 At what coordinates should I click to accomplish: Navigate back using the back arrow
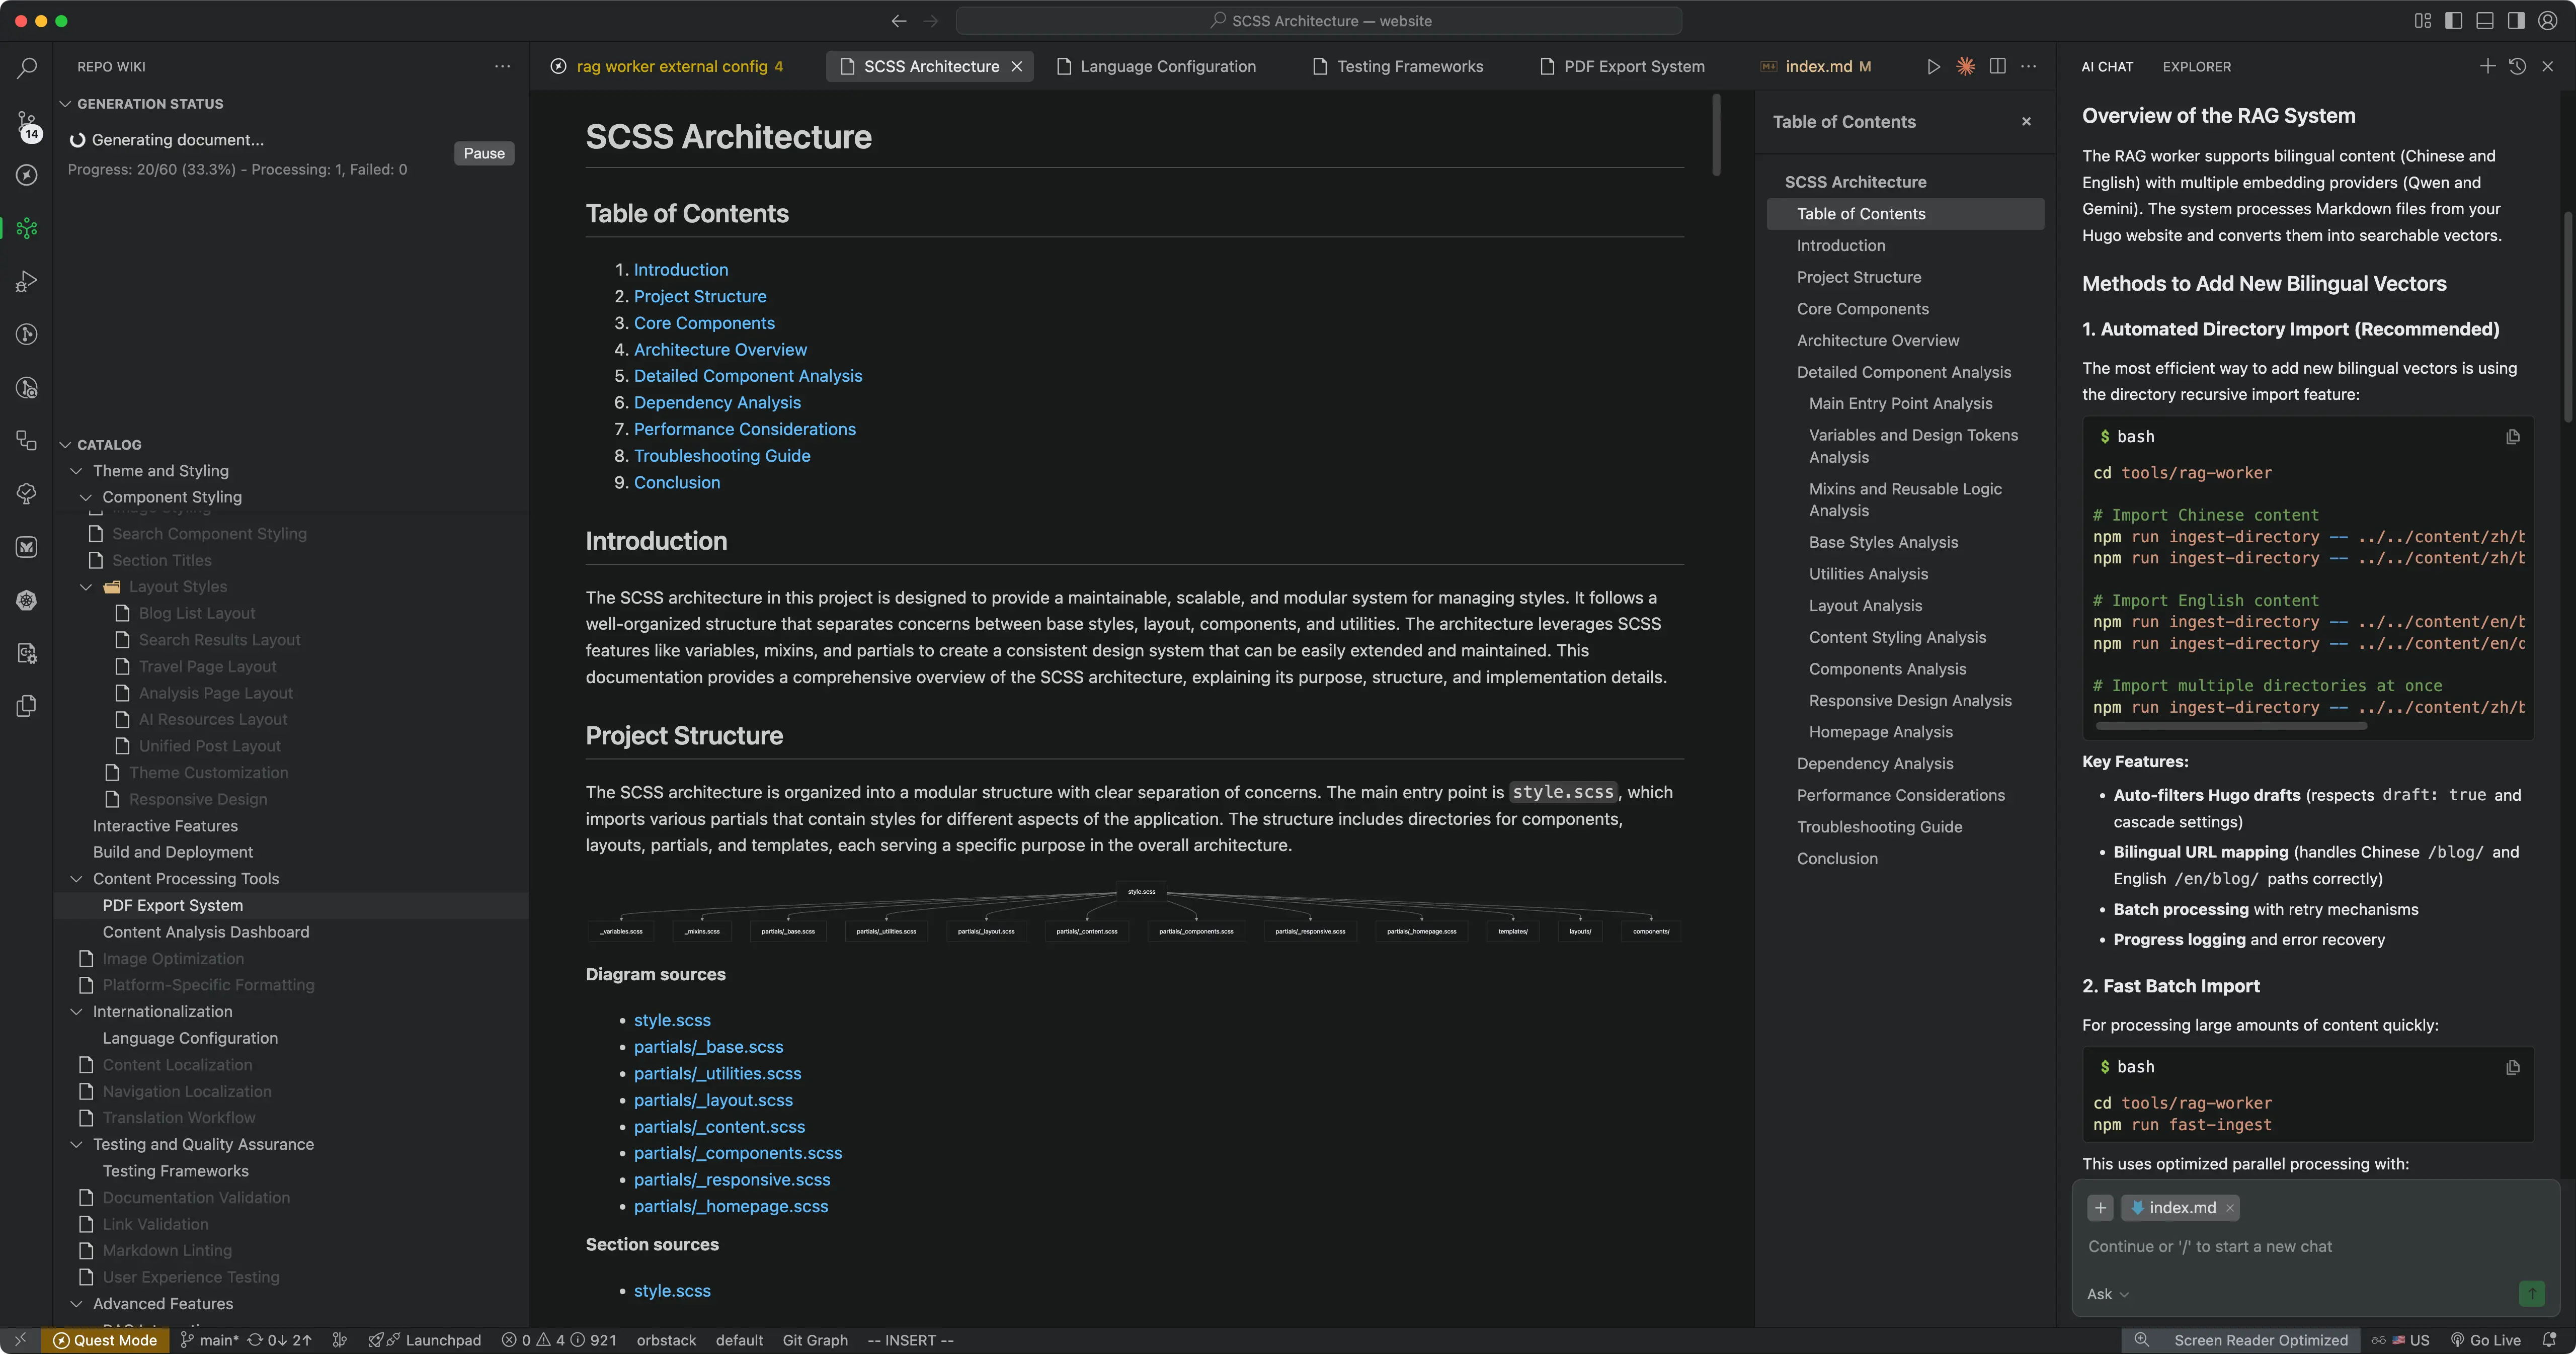pyautogui.click(x=899, y=21)
